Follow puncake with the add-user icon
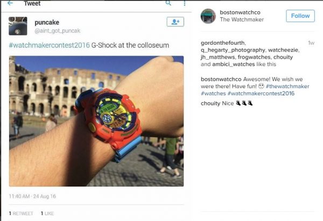The height and width of the screenshot is (221, 323). coord(175,22)
